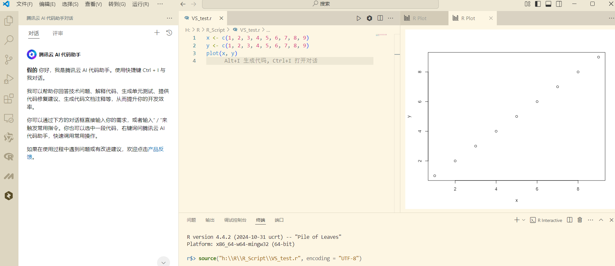Open the 查看(V) menu
This screenshot has height=266, width=615.
coord(94,4)
